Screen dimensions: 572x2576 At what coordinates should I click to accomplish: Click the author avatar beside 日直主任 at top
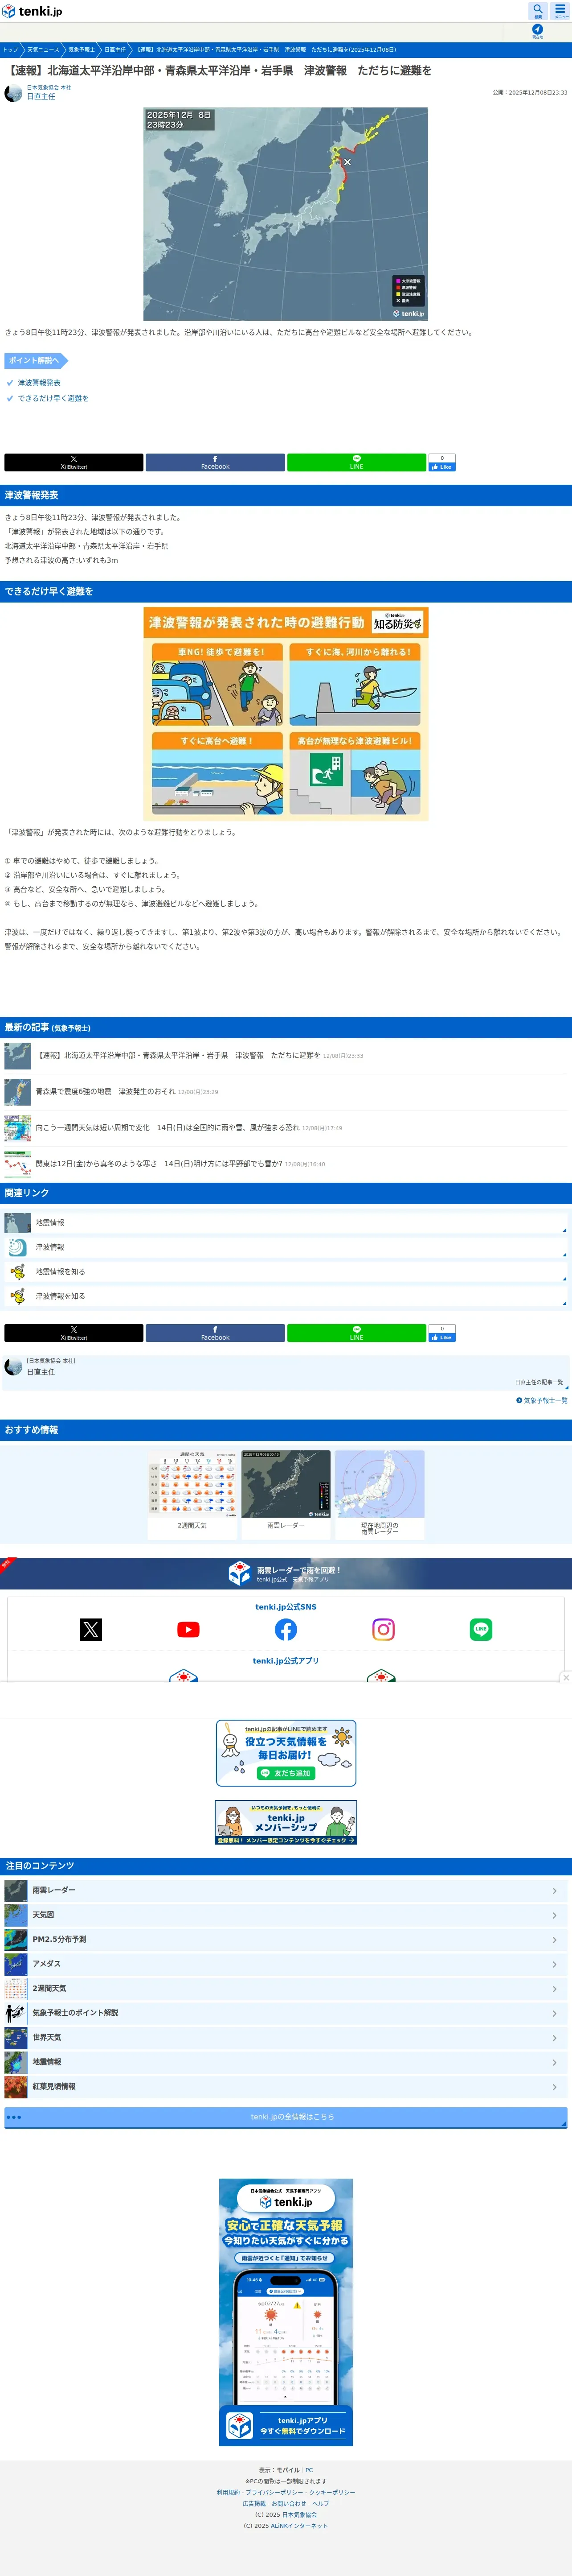click(13, 93)
